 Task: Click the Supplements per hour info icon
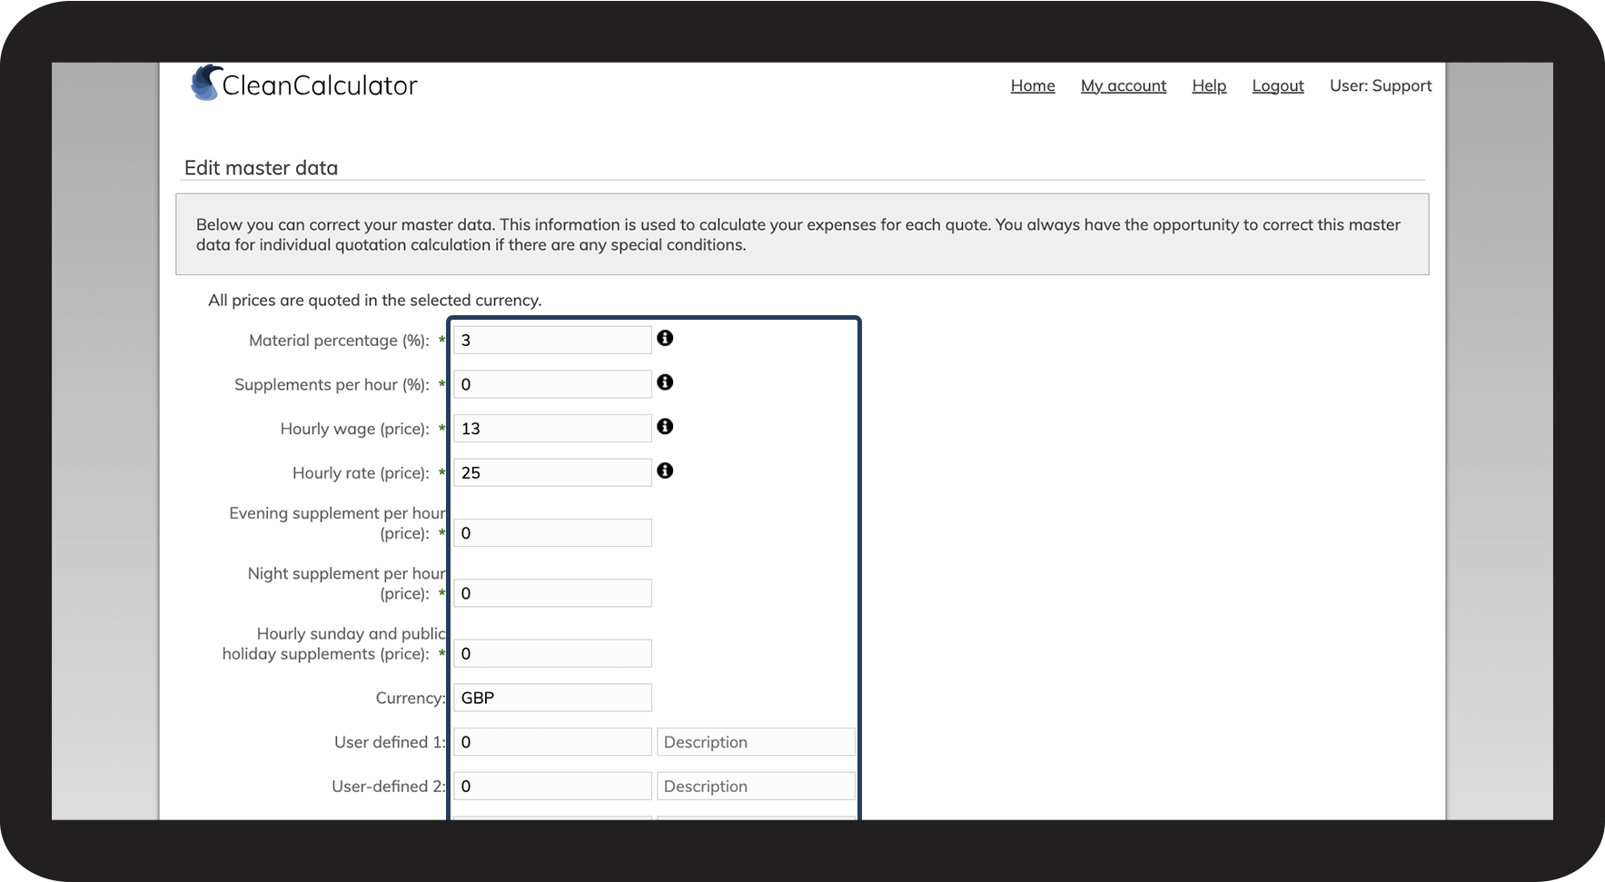point(665,382)
